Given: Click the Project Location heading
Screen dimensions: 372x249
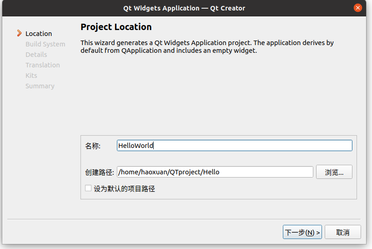Looking at the screenshot, I should [x=116, y=27].
